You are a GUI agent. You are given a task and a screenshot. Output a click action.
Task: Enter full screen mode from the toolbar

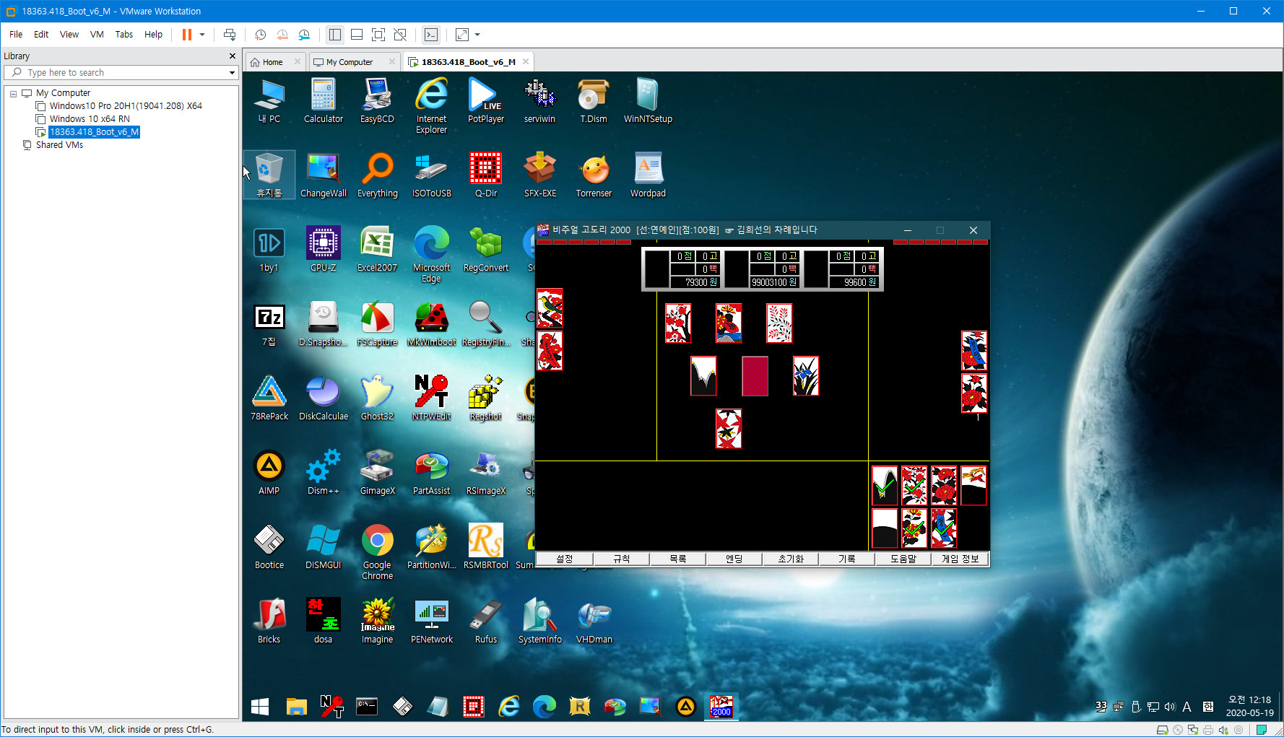[378, 35]
